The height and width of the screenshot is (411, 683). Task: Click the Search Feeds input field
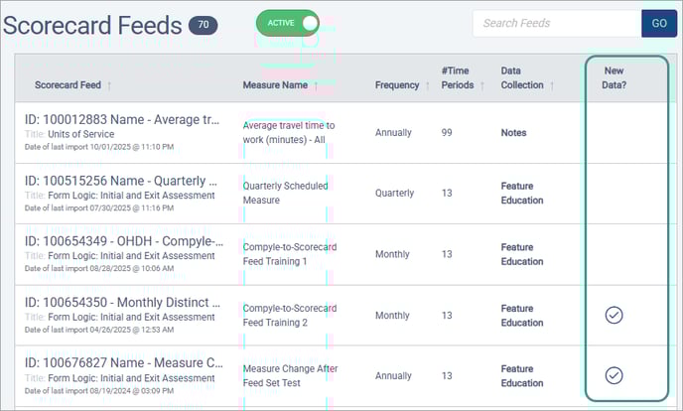pos(556,23)
